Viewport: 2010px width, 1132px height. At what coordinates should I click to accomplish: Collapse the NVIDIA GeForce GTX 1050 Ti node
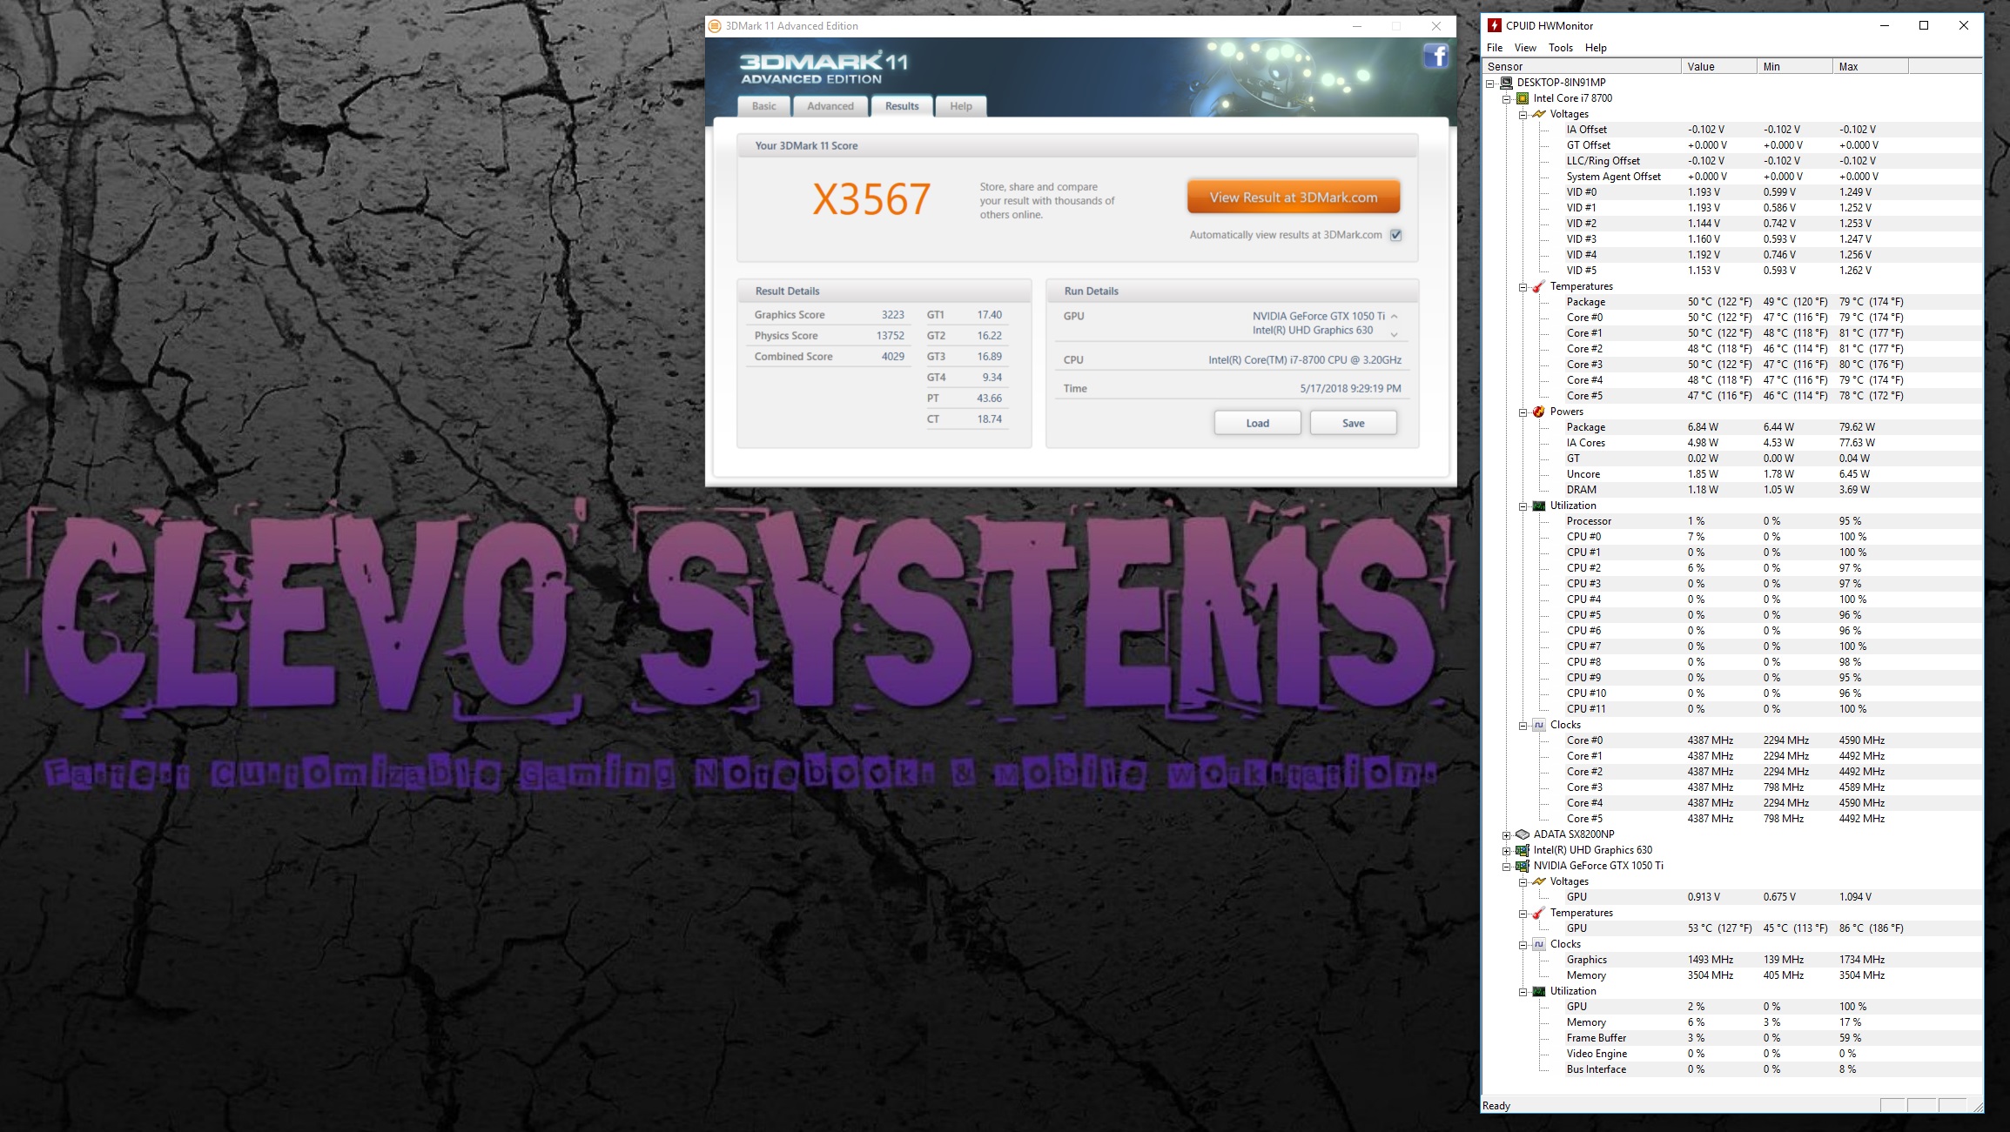[x=1507, y=867]
